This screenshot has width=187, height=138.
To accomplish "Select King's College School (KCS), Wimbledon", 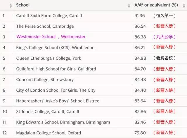I will point(55,47).
